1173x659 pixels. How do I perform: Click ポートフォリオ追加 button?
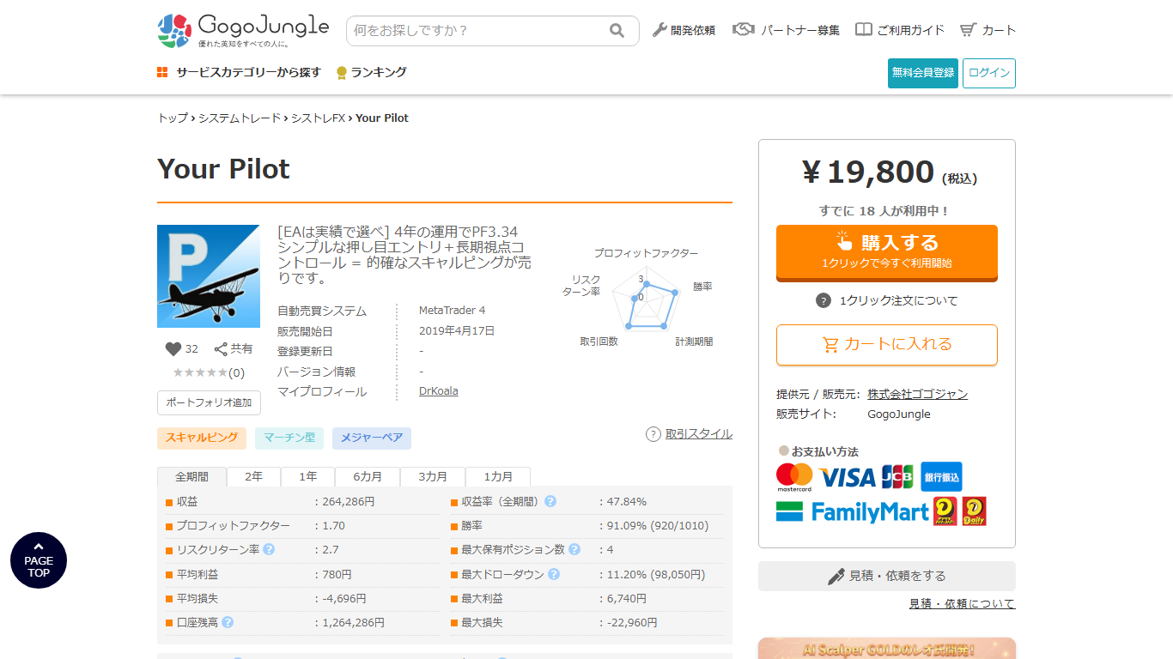pos(209,402)
